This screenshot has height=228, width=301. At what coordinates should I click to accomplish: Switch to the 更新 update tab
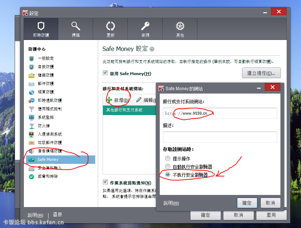(110, 29)
